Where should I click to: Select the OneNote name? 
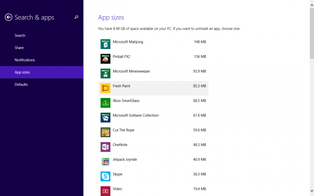120,144
